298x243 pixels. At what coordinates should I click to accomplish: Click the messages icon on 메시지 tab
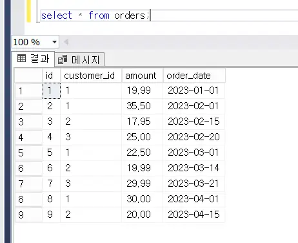click(63, 59)
